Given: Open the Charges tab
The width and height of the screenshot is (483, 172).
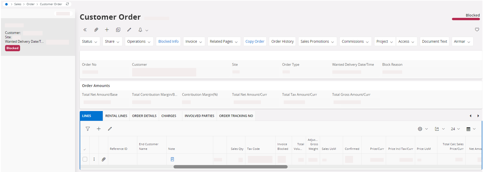Looking at the screenshot, I should tap(169, 116).
